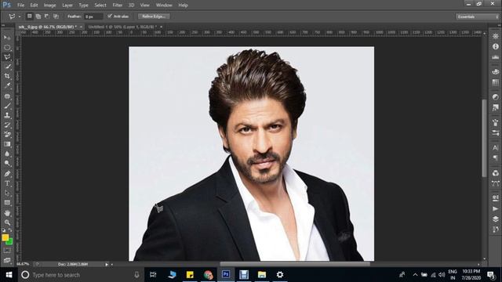Click the taskbar search box
Screen dimensions: 502x282
point(80,275)
